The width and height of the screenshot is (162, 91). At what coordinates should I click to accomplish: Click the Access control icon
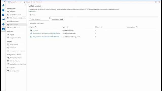click(x=8, y=44)
